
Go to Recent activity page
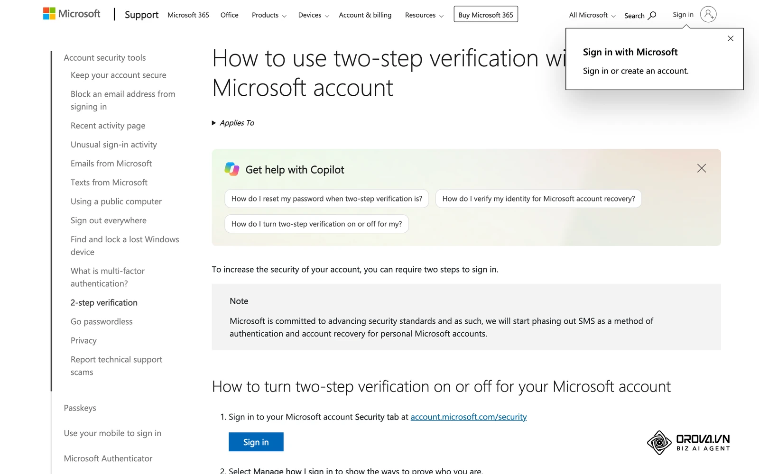click(x=108, y=126)
